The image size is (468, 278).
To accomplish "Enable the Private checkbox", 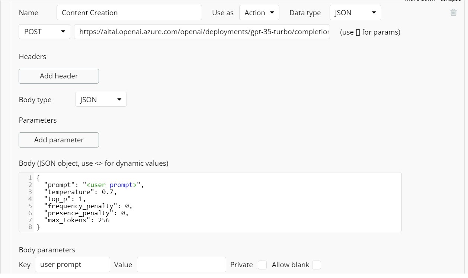I will coord(262,265).
